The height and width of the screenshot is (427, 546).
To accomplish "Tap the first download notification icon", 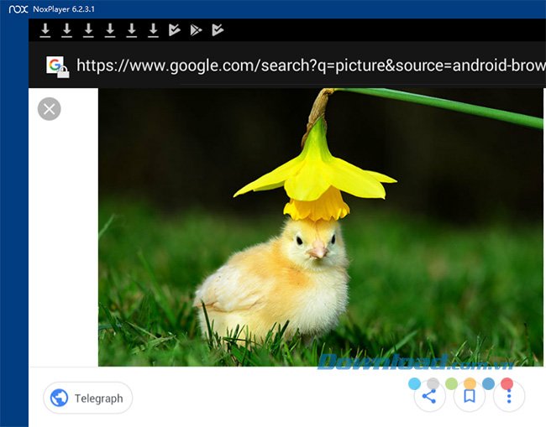I will point(45,30).
